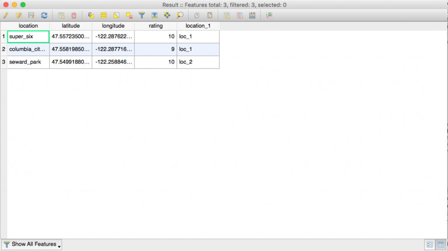
Task: Click location_1 cell in super_six row
Action: 198,37
